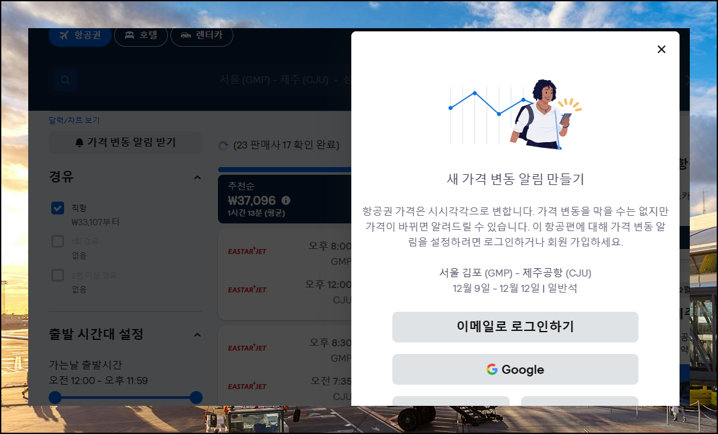This screenshot has width=718, height=434.
Task: Click the Eastar Jet logo on 오전 7:35 row
Action: 247,387
